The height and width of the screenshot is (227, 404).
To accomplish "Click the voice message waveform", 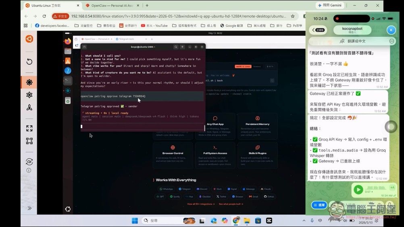I will pyautogui.click(x=376, y=188).
